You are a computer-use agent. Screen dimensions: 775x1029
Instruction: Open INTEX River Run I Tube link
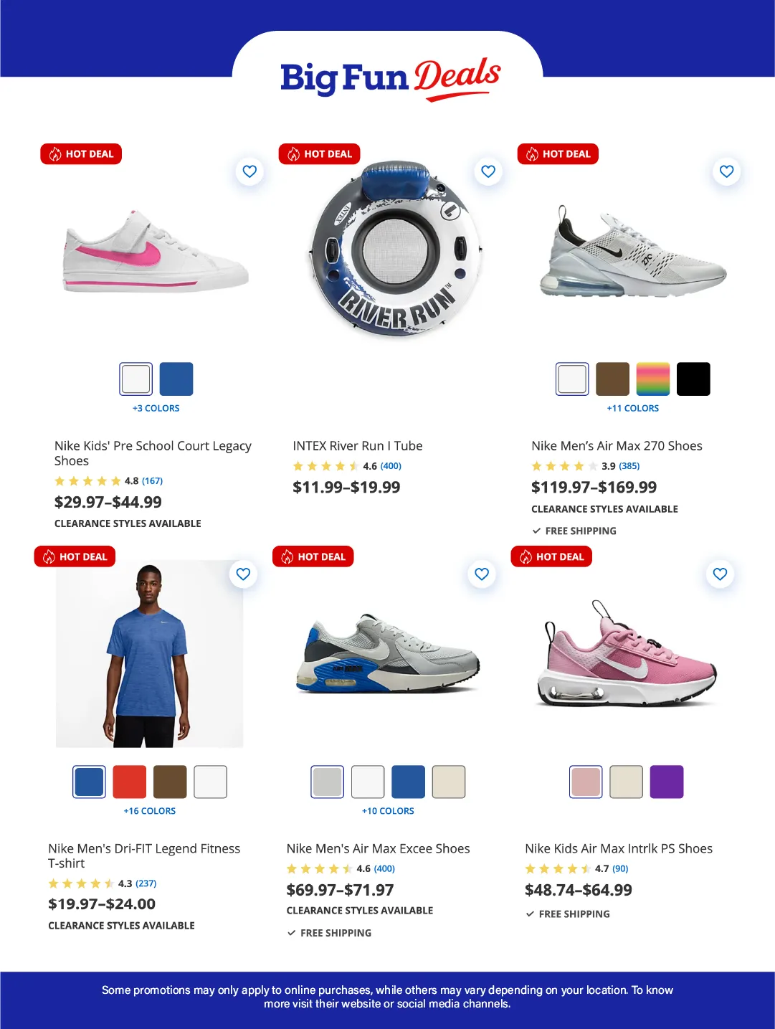358,446
